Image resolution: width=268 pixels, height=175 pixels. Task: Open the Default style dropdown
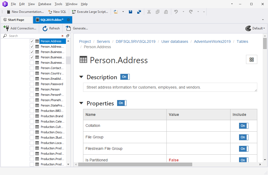264,28
